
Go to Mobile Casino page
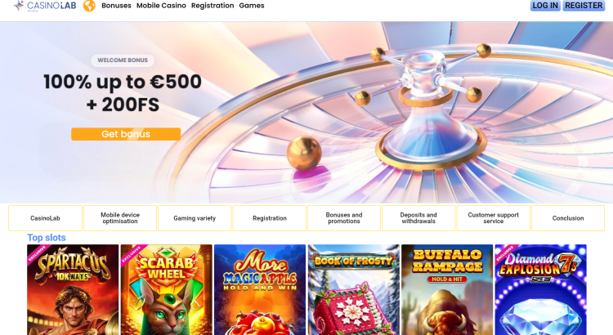coord(161,6)
